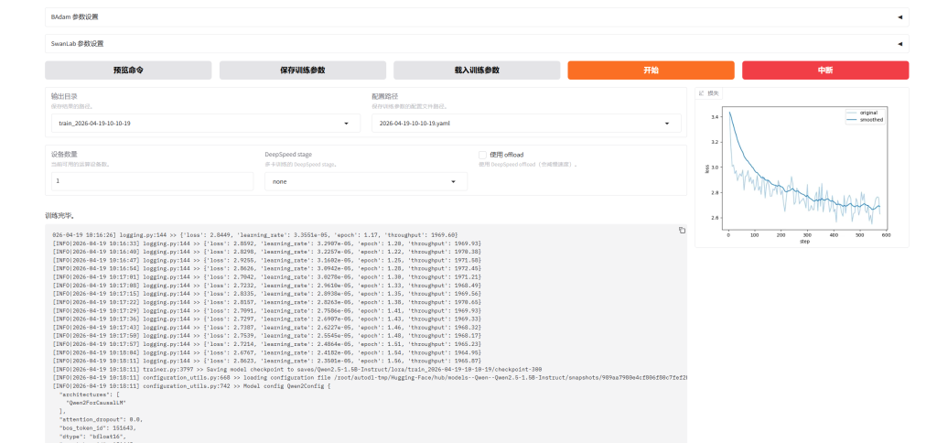Click the 设备数量 field label

click(64, 155)
